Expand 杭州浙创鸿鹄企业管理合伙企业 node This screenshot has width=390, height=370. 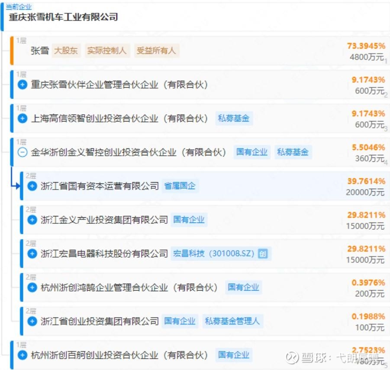tap(32, 288)
